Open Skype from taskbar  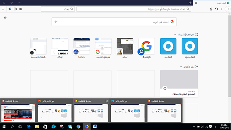pos(70,127)
